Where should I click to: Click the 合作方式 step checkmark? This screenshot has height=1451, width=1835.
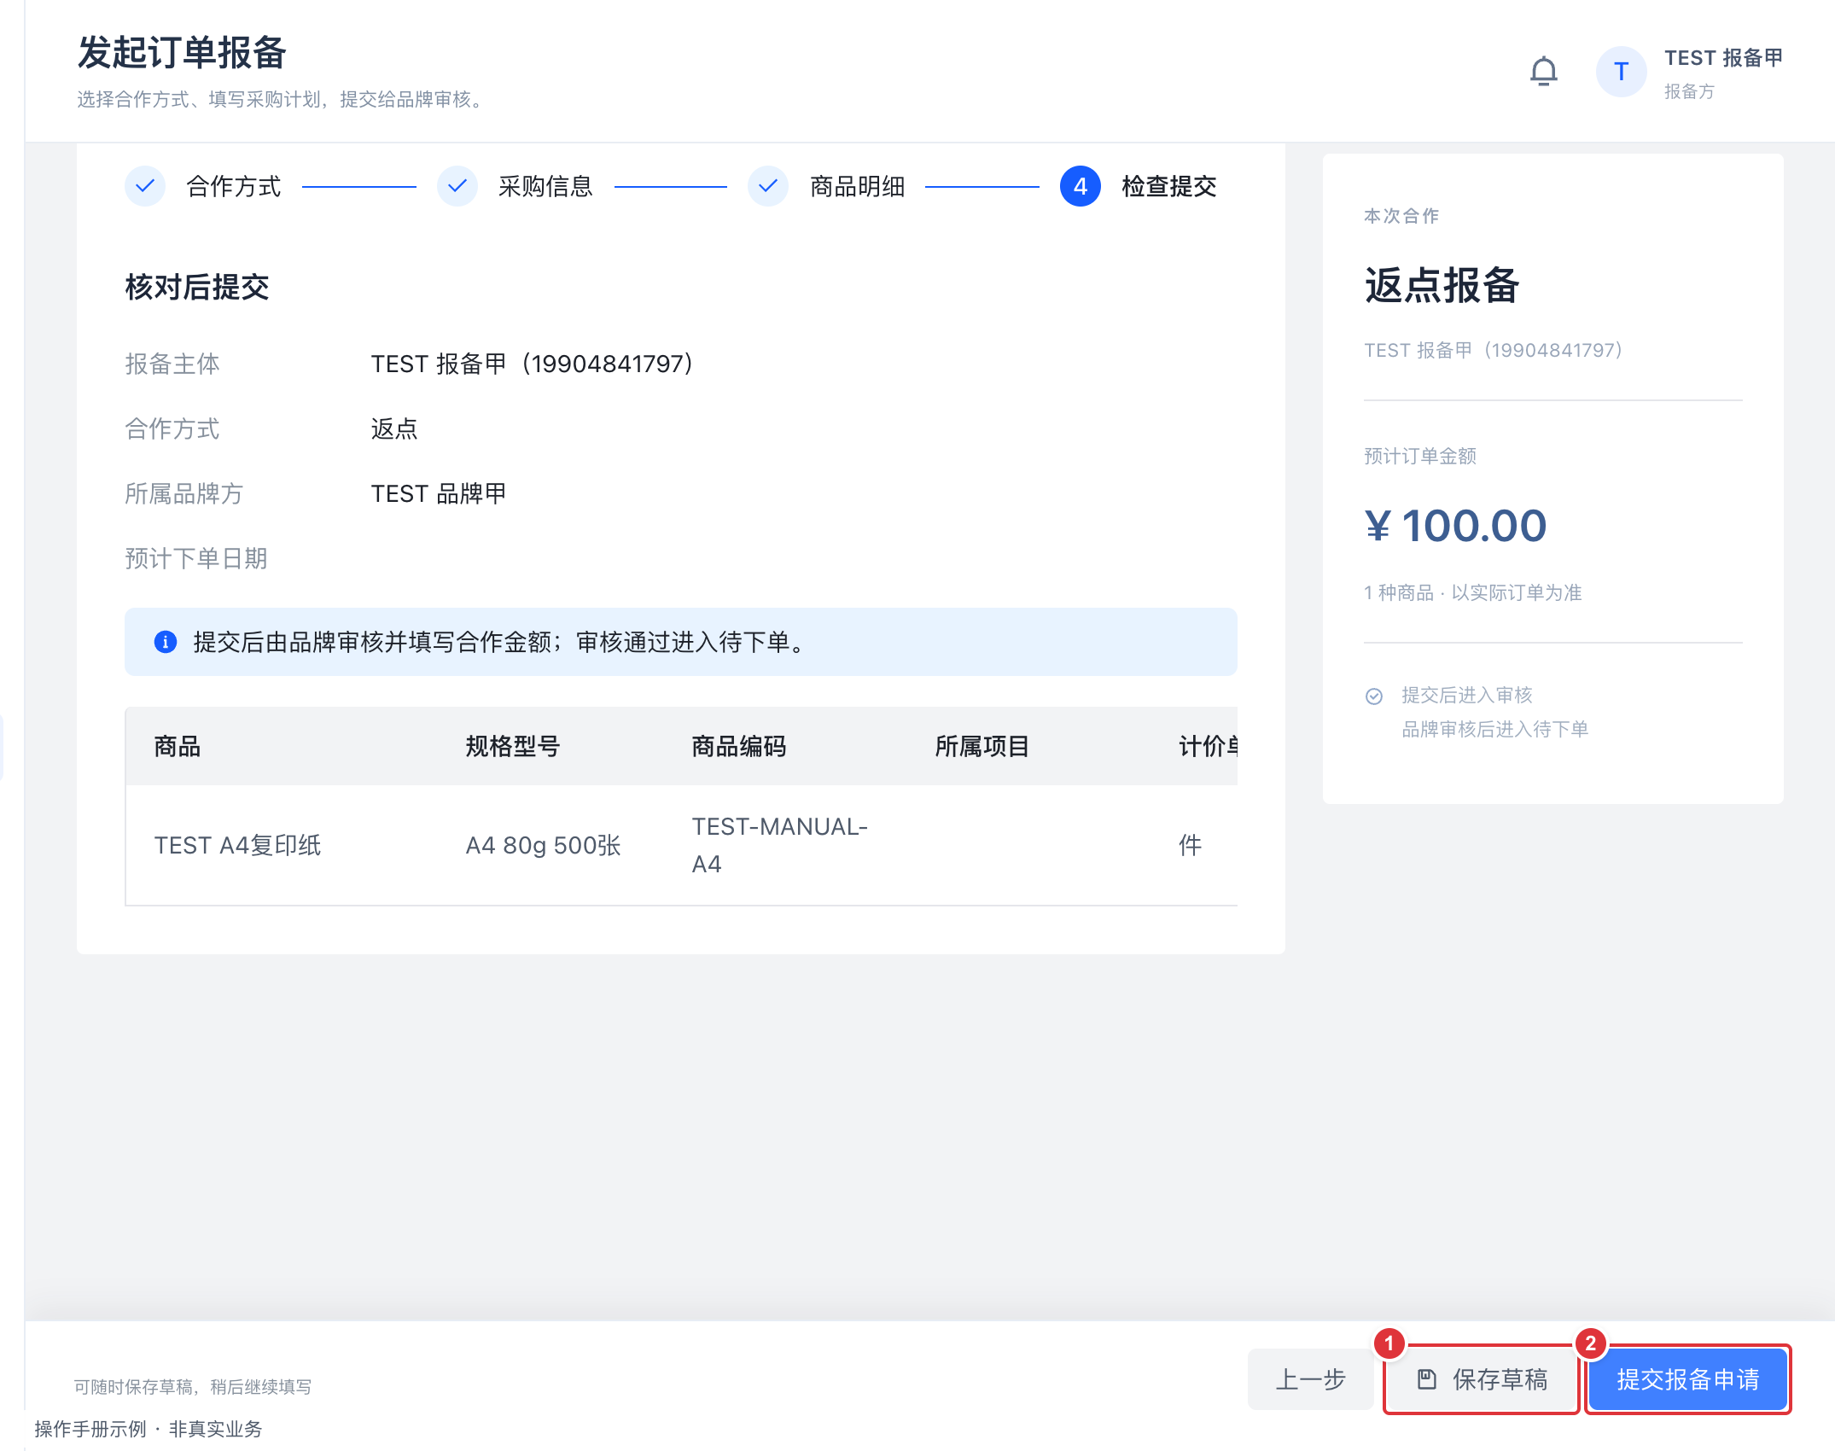[x=145, y=186]
